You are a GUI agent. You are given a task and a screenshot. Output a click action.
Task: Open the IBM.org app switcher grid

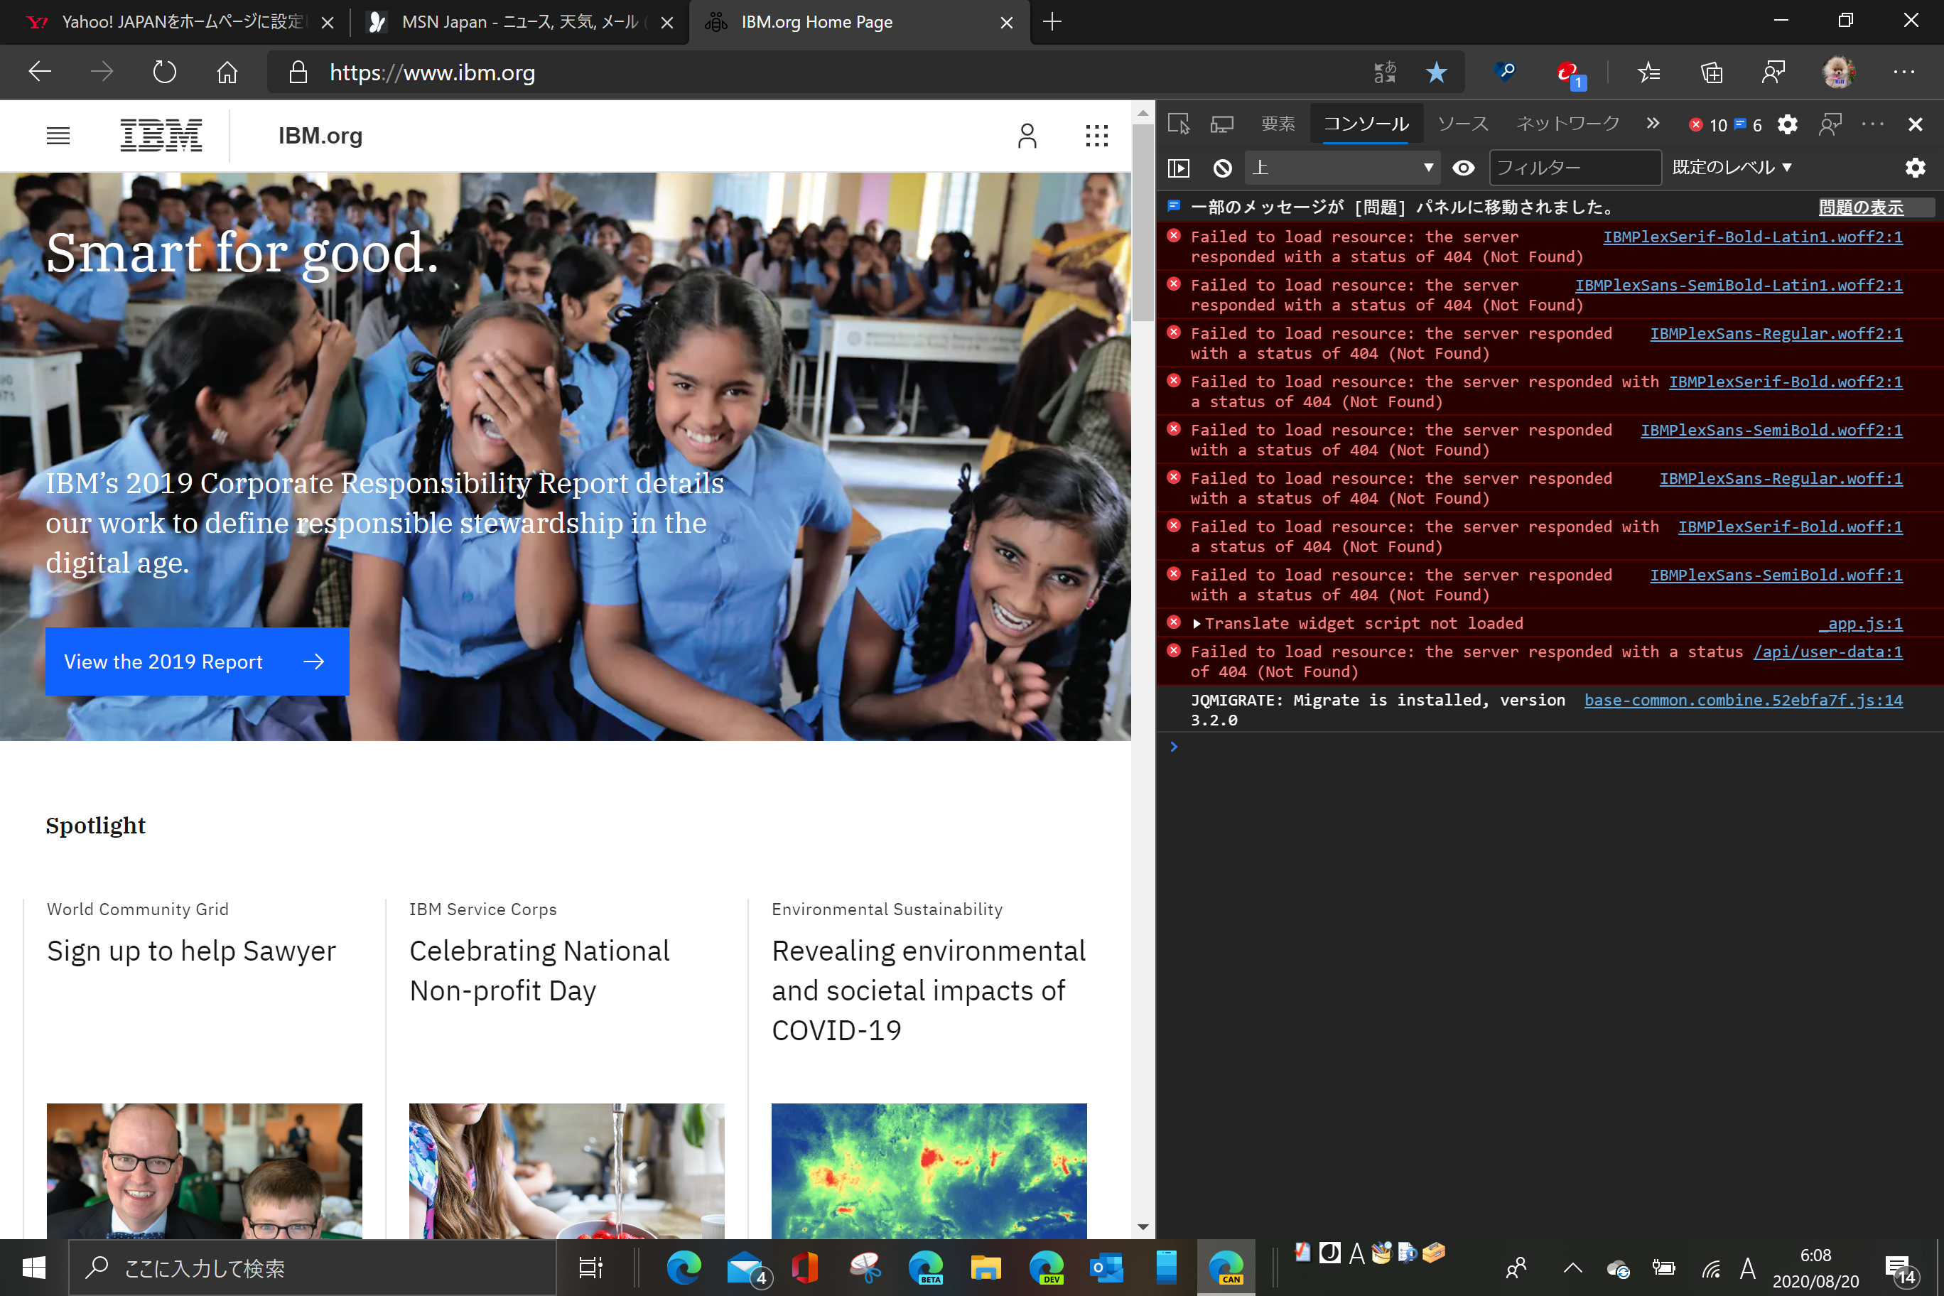pos(1096,136)
